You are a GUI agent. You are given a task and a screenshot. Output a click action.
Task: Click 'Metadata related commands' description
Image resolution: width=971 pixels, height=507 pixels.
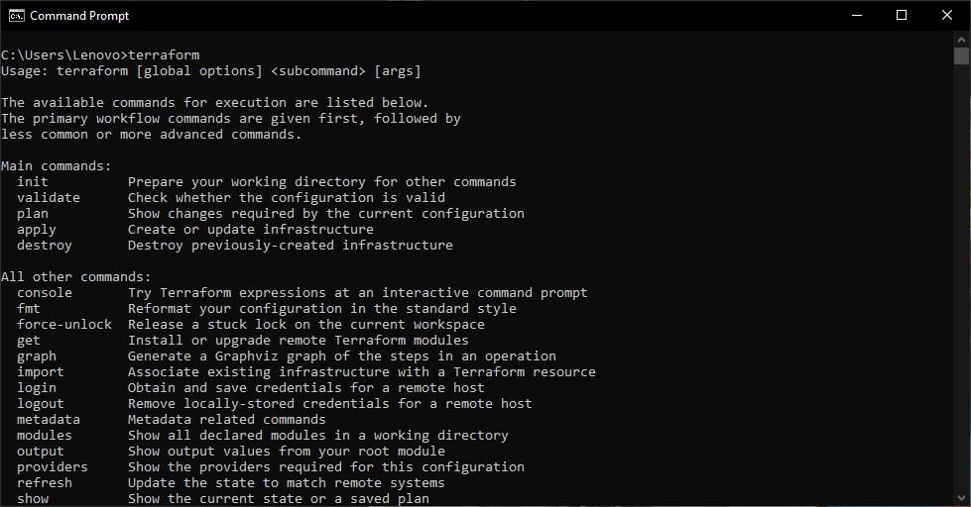point(227,420)
